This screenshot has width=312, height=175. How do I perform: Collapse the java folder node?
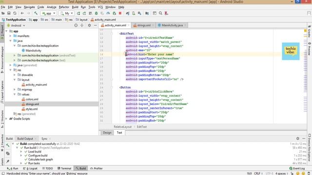tap(10, 41)
